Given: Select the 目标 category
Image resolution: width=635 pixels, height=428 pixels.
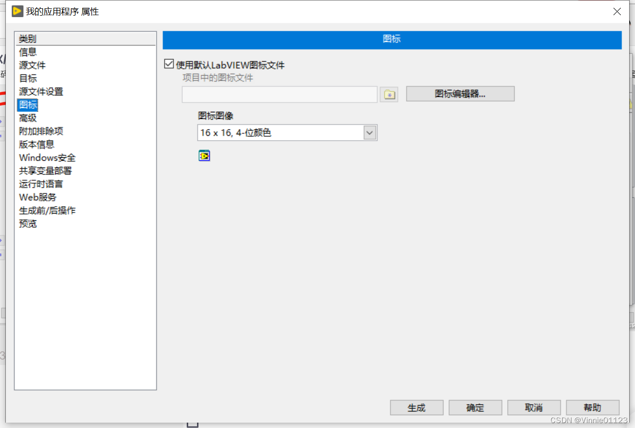Looking at the screenshot, I should pos(28,78).
